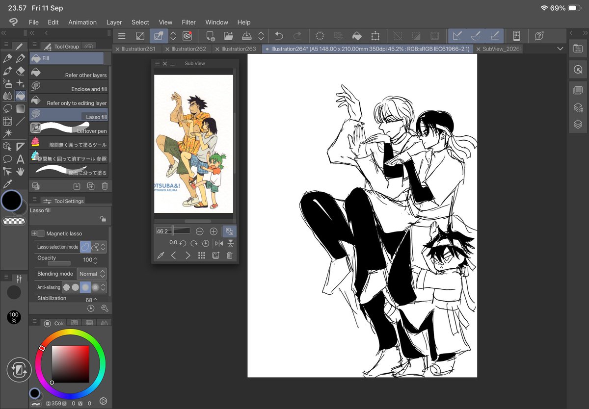Click the swap orientation circular button

19,370
